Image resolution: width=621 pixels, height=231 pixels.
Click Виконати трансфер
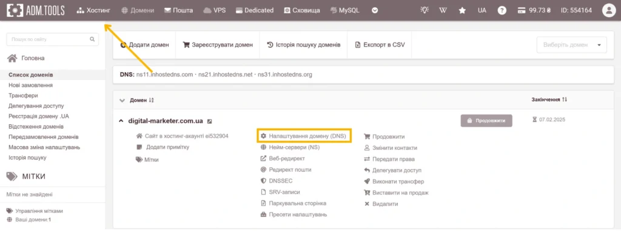pos(394,181)
